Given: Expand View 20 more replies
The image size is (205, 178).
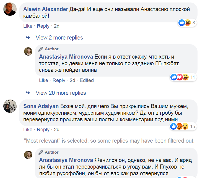Looking at the screenshot, I should pyautogui.click(x=61, y=93).
